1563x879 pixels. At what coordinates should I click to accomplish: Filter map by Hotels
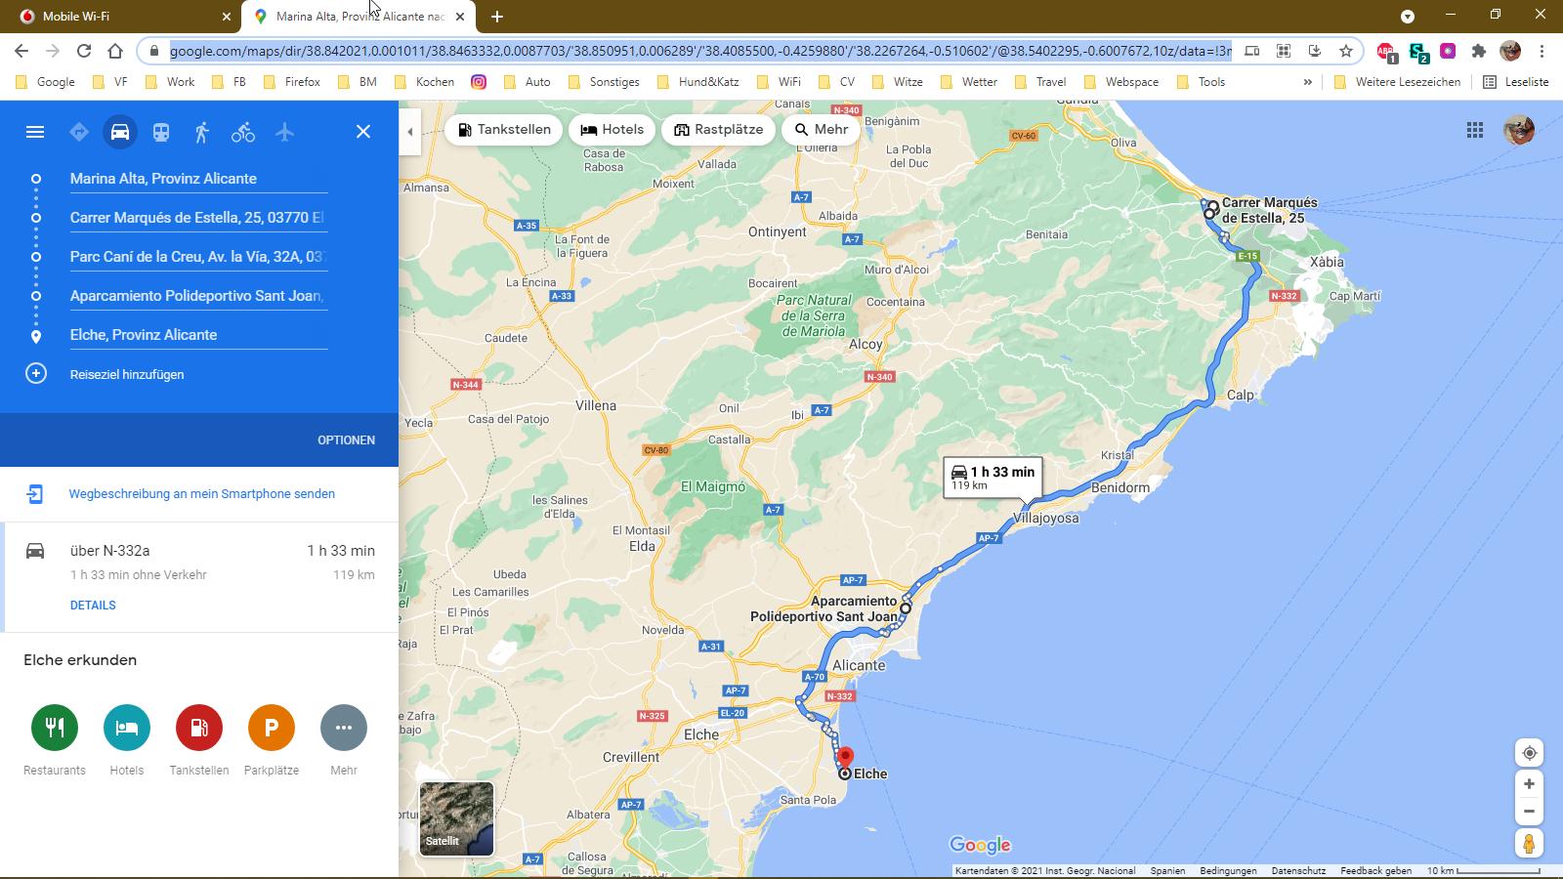pyautogui.click(x=613, y=130)
